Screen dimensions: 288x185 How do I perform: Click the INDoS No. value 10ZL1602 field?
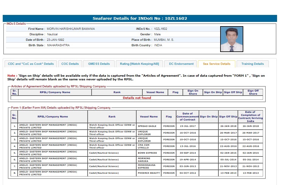click(161, 29)
